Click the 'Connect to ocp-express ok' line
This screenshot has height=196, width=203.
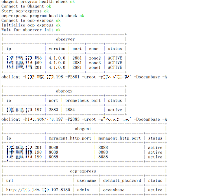[31, 20]
